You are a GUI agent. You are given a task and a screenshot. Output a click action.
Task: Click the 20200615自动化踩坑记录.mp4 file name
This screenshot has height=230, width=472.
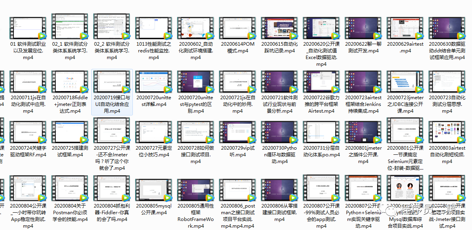(x=279, y=47)
